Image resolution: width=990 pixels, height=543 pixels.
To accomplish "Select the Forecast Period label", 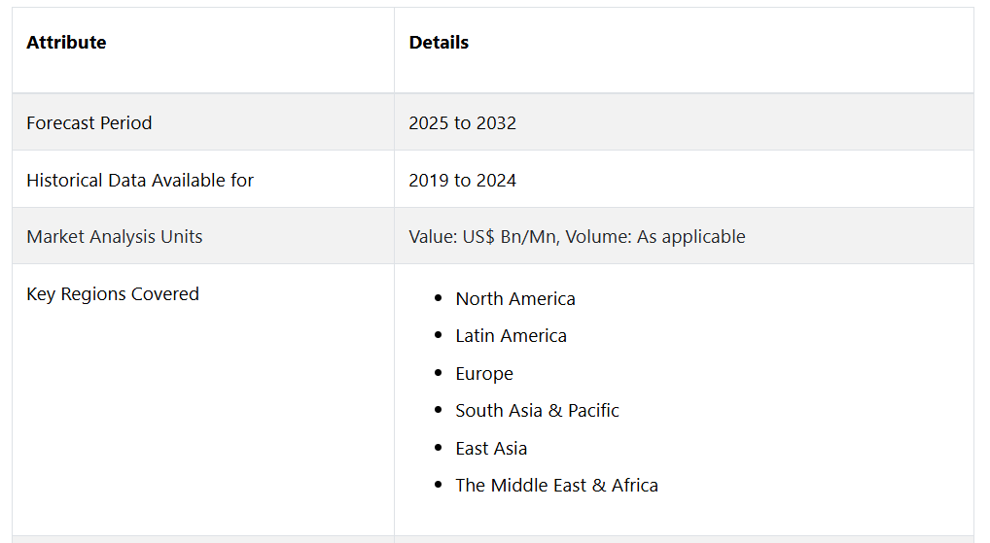I will (89, 123).
